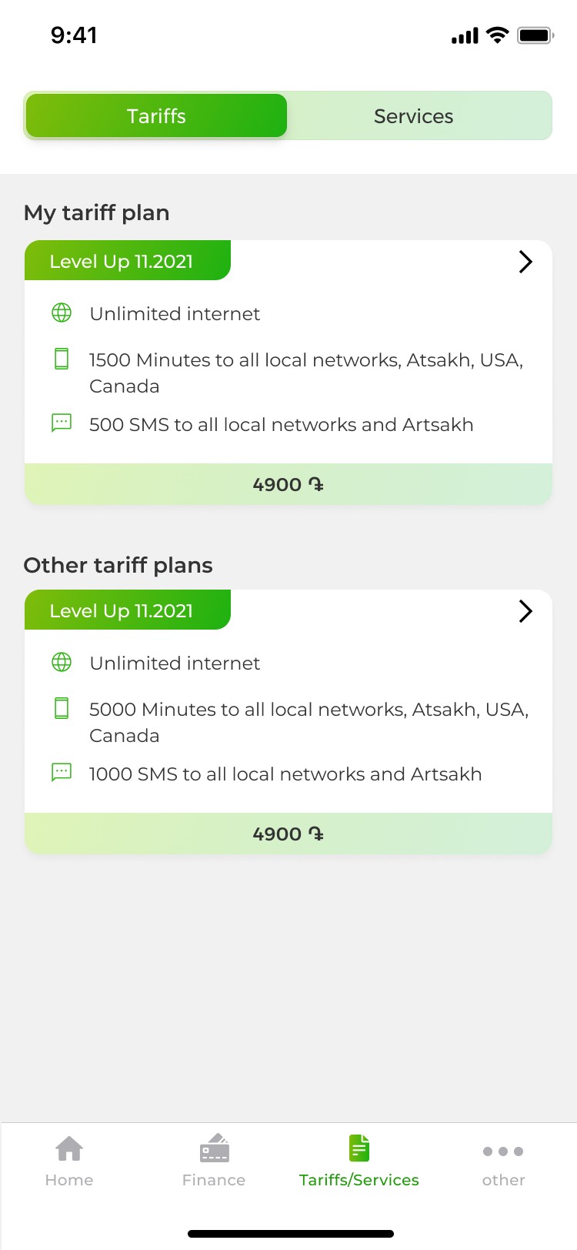Tap Level Up 11.2021 label under Other tariff plans
Screen dimensions: 577x1250
[x=122, y=610]
